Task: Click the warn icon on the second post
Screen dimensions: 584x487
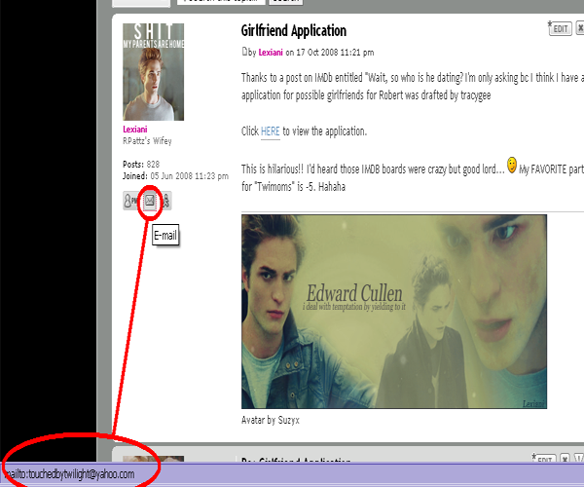Action: pos(579,459)
